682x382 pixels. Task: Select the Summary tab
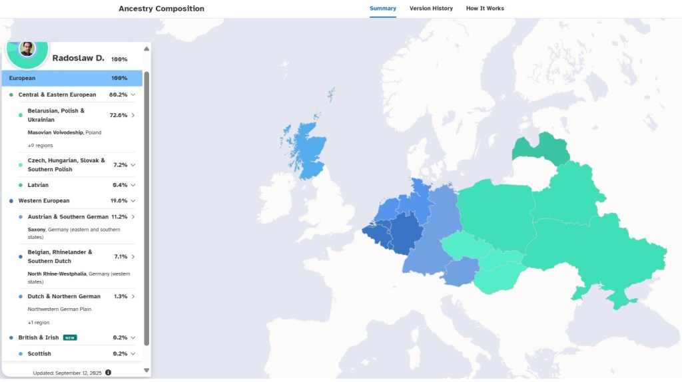(383, 9)
